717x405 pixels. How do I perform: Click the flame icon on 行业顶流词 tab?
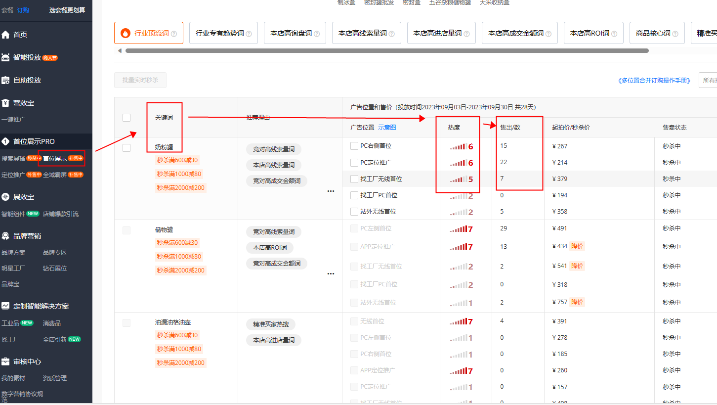[126, 33]
